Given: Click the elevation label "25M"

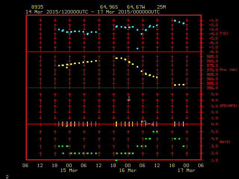Looking at the screenshot, I should click(x=161, y=7).
